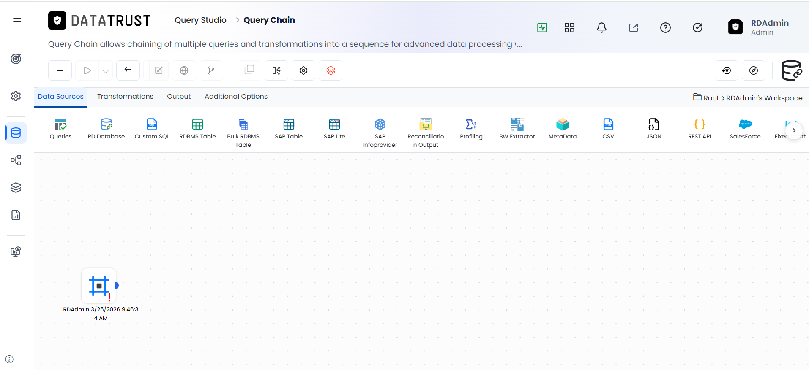This screenshot has height=370, width=809.
Task: Click the plus add button in toolbar
Action: coord(60,70)
